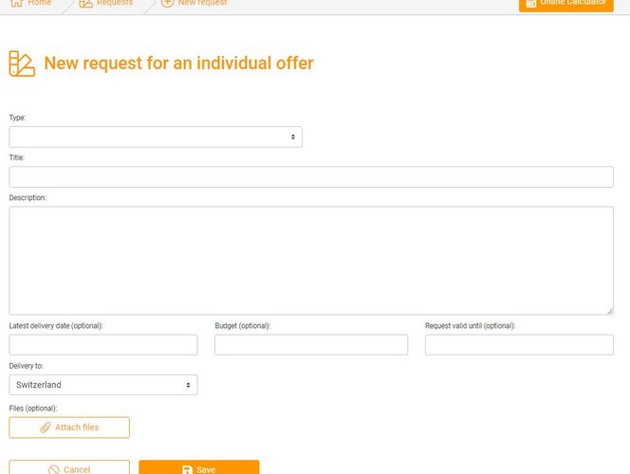630x474 pixels.
Task: Expand the Delivery to country dropdown
Action: 103,385
